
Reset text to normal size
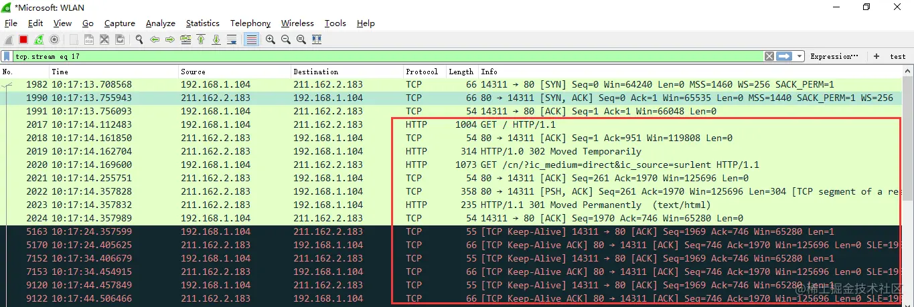click(301, 39)
